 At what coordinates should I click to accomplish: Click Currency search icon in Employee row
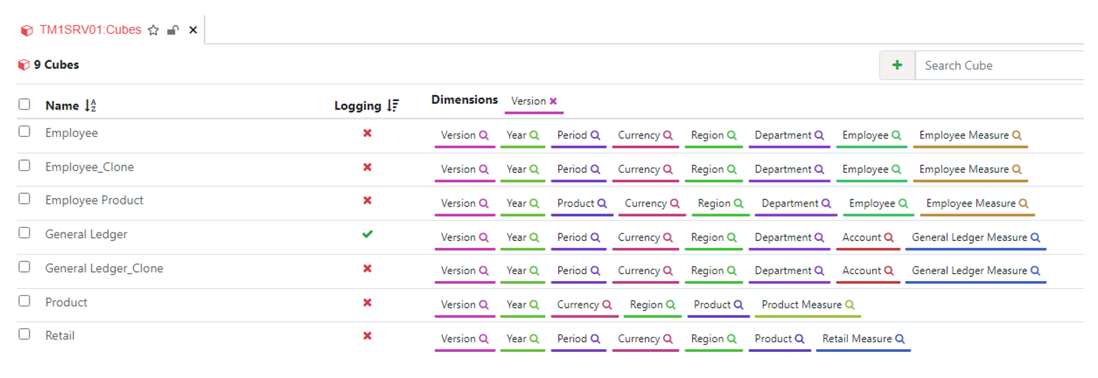coord(668,135)
